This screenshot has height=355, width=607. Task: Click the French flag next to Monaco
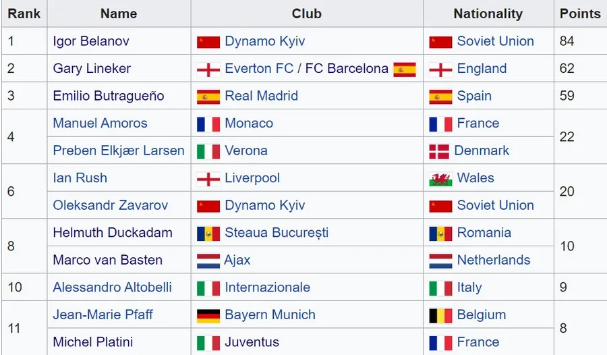208,124
